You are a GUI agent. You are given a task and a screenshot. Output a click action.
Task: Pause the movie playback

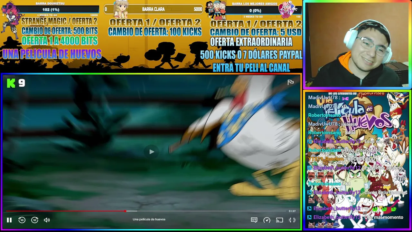pos(9,220)
